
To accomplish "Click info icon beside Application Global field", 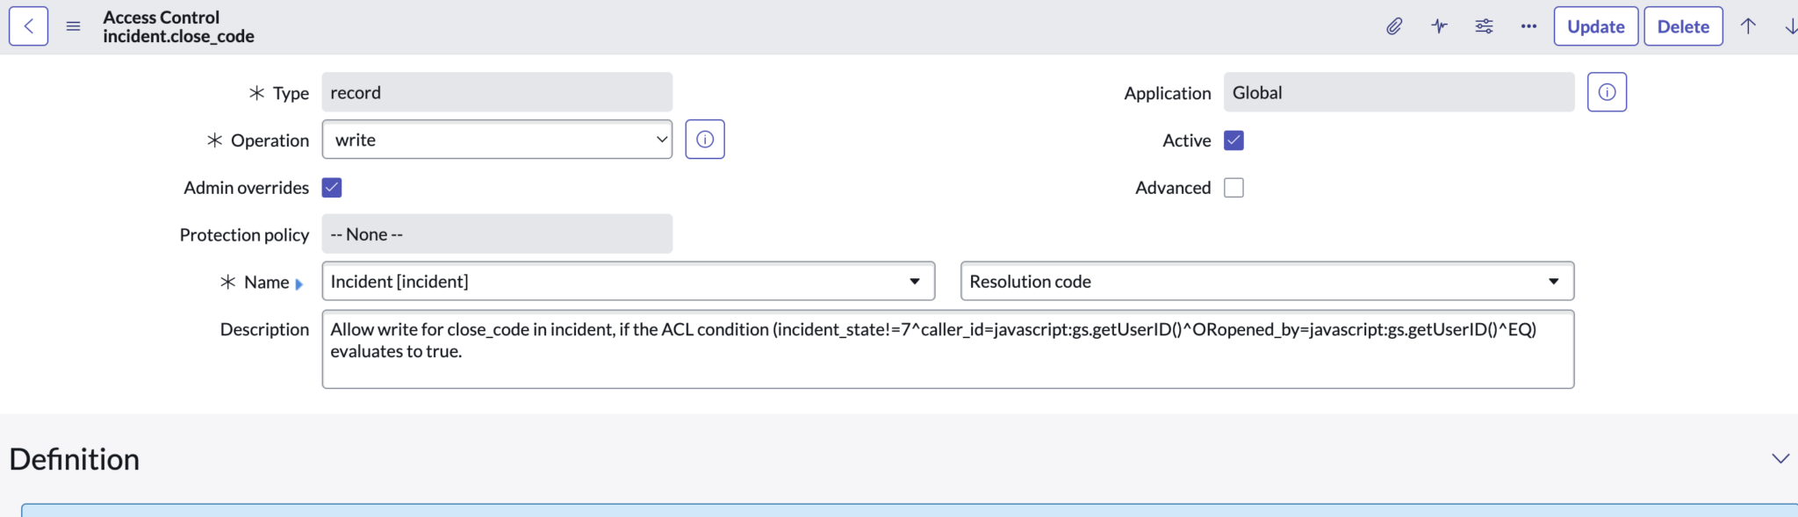I will point(1607,92).
